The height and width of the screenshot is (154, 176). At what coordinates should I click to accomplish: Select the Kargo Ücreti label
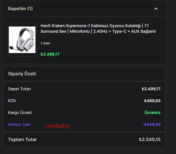[x=20, y=113]
